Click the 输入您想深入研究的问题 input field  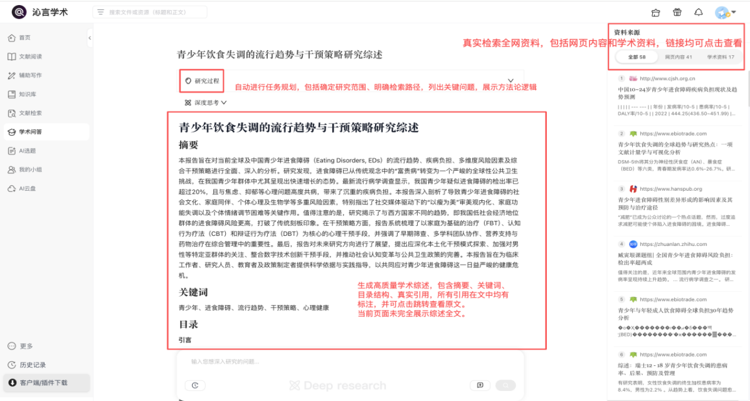tap(349, 361)
